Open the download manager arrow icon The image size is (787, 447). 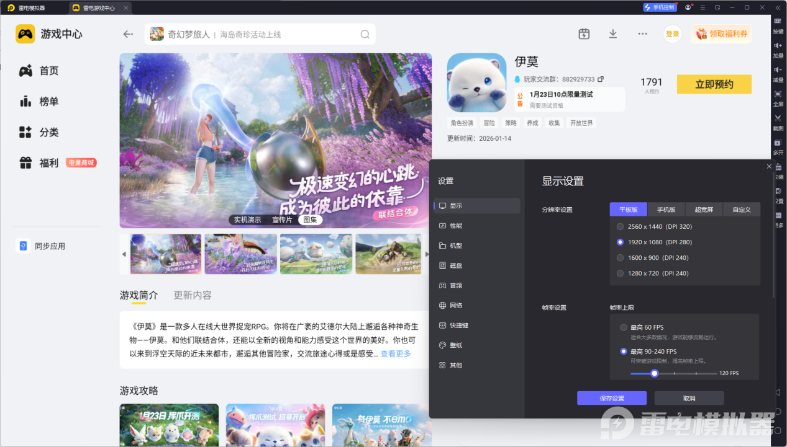pyautogui.click(x=612, y=34)
